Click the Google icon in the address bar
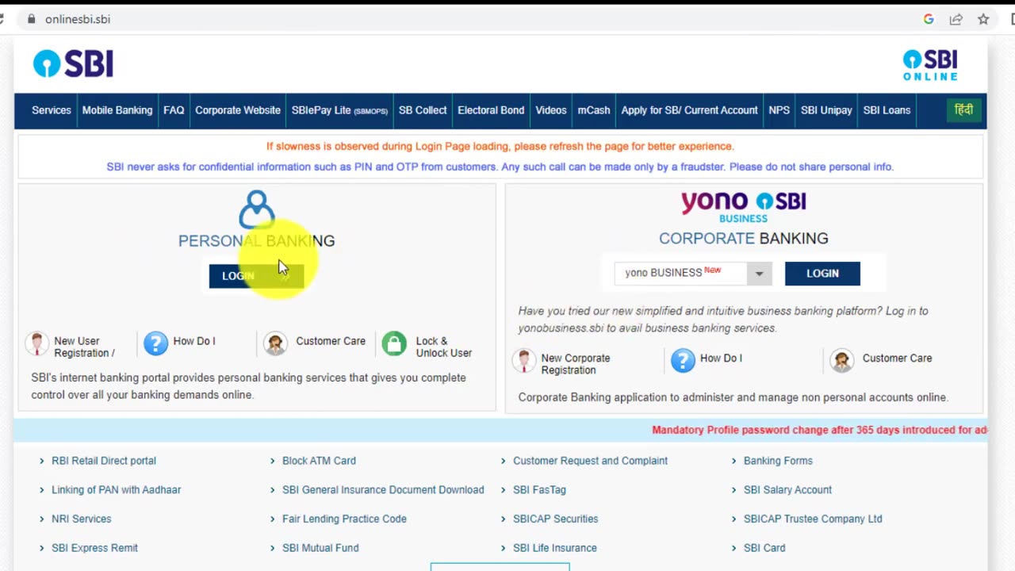Viewport: 1015px width, 571px height. (929, 19)
